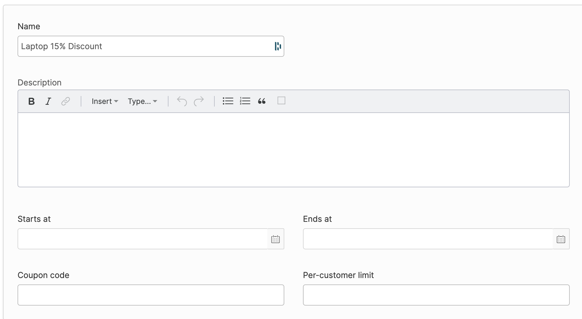Open the calendar picker for Ends at
The image size is (582, 319).
pyautogui.click(x=561, y=239)
